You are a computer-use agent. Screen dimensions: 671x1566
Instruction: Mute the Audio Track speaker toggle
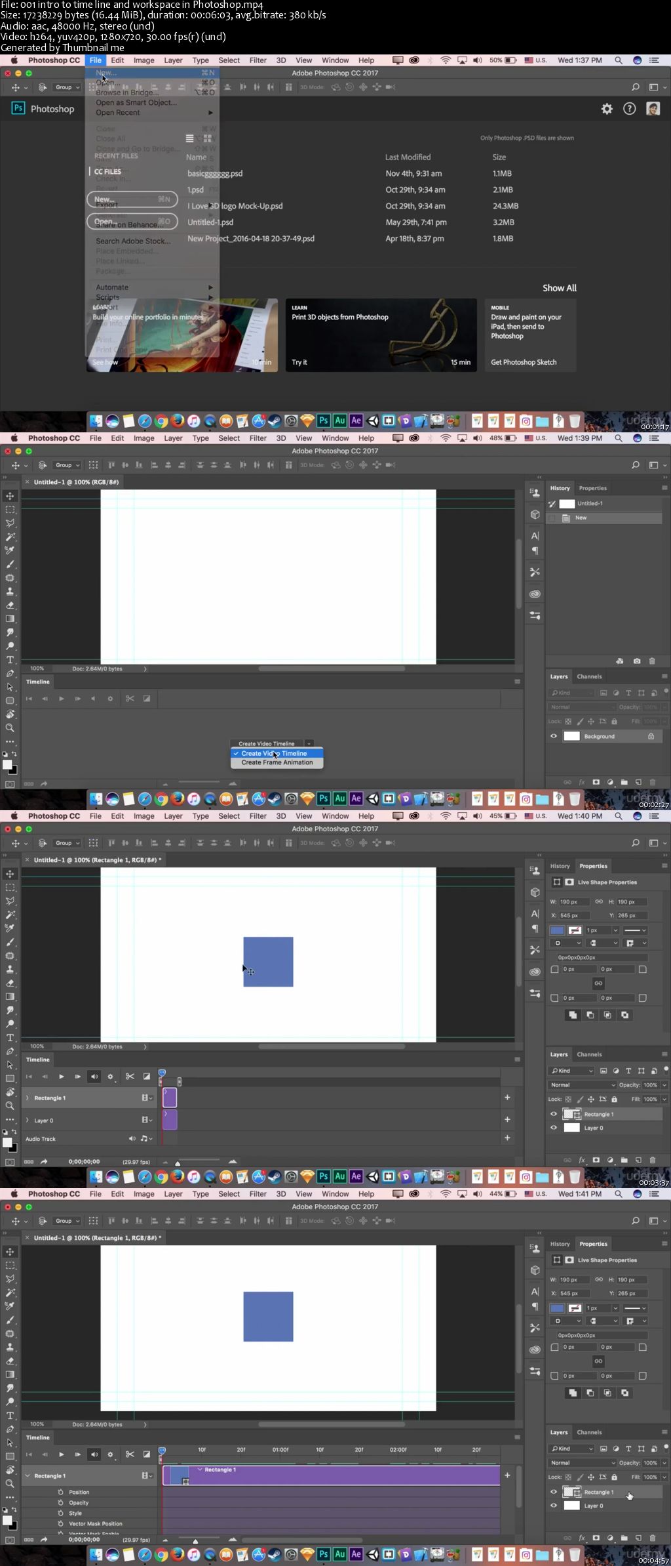coord(132,1138)
